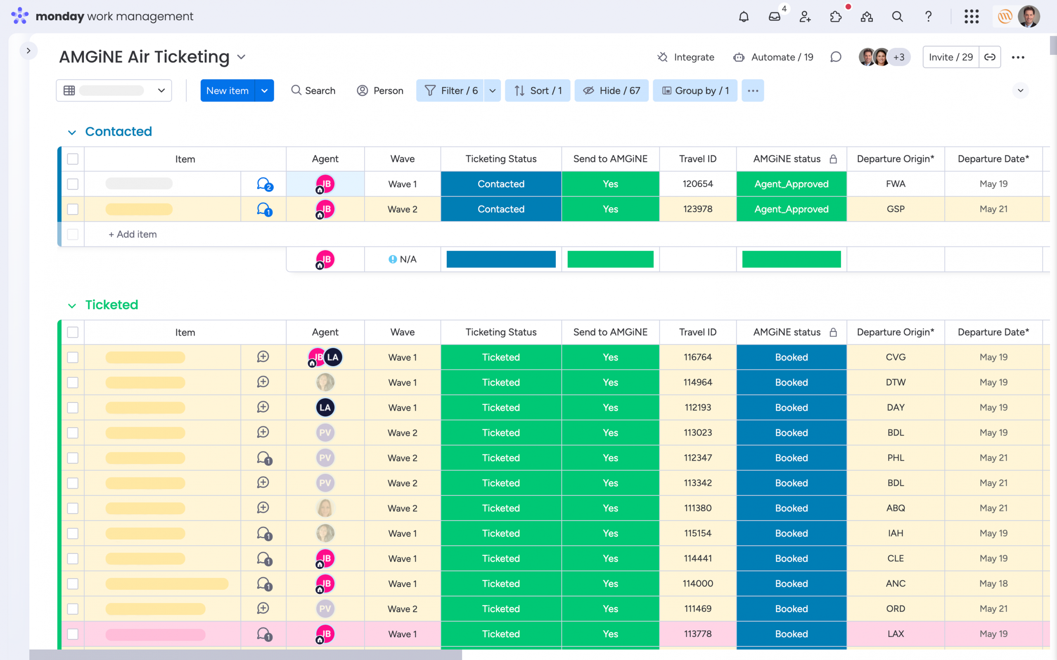1057x660 pixels.
Task: Select all items in Contacted group
Action: pyautogui.click(x=73, y=159)
